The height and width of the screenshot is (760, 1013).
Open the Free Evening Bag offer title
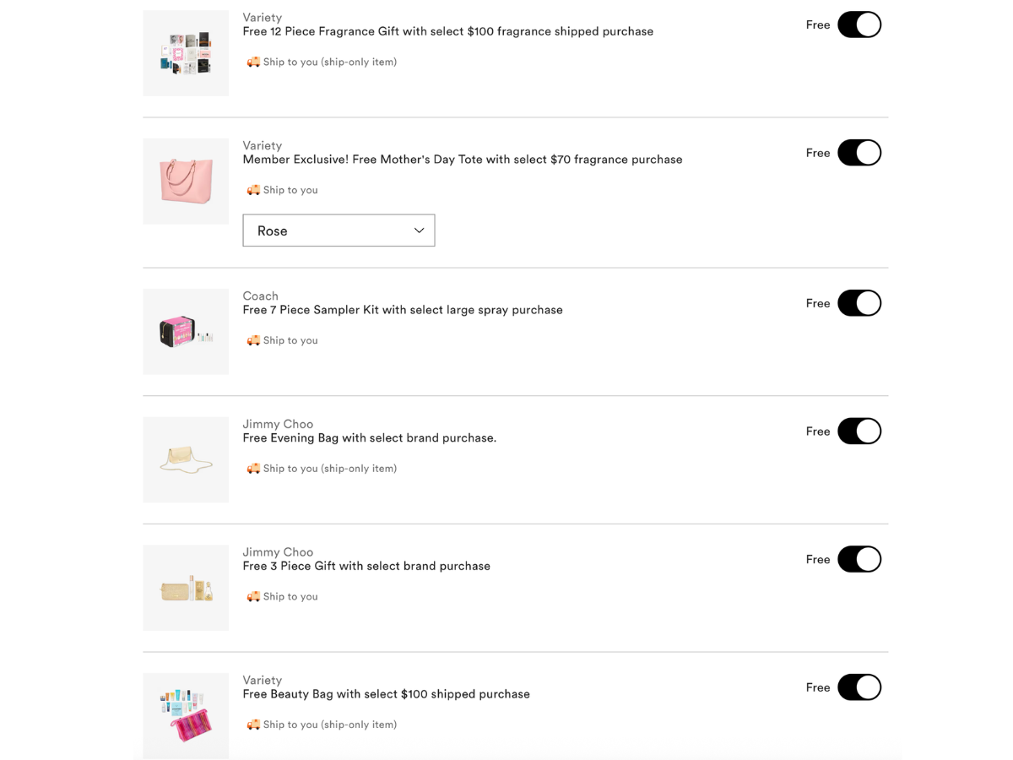click(x=370, y=437)
